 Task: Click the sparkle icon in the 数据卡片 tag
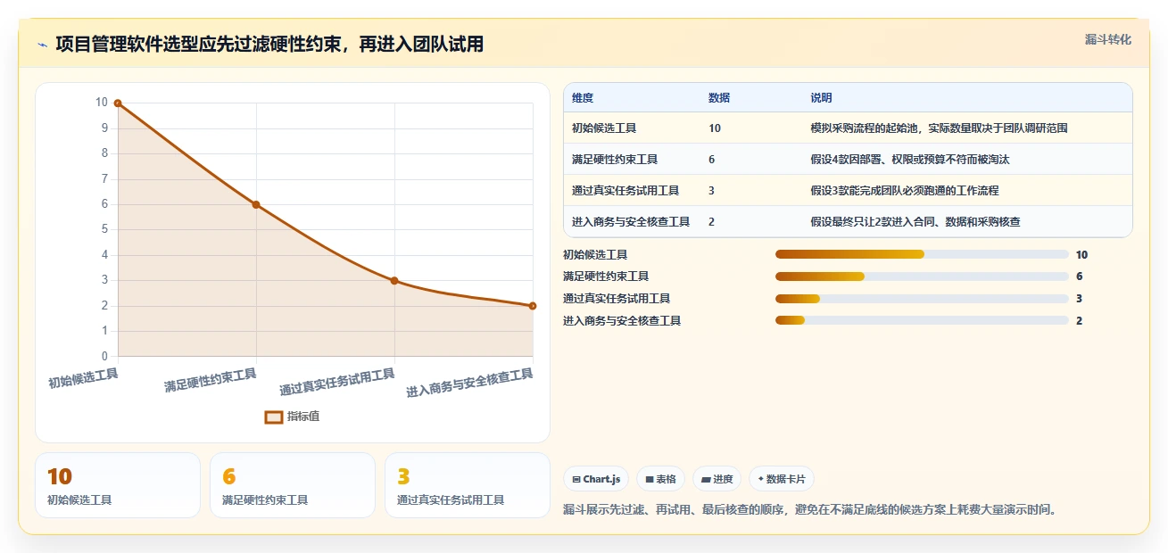tap(761, 479)
